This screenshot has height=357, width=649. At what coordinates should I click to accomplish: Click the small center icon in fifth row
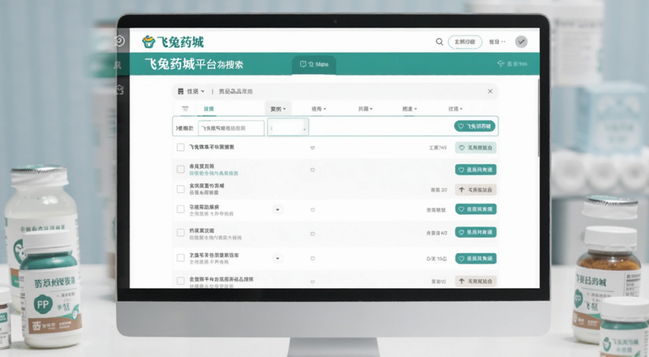click(x=312, y=234)
